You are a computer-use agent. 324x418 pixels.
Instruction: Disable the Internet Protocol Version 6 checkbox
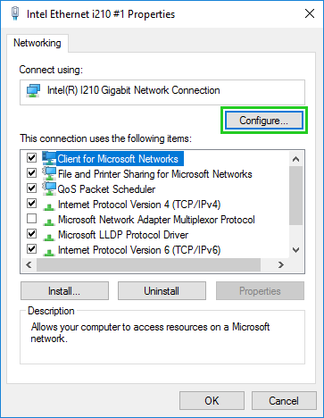click(31, 248)
